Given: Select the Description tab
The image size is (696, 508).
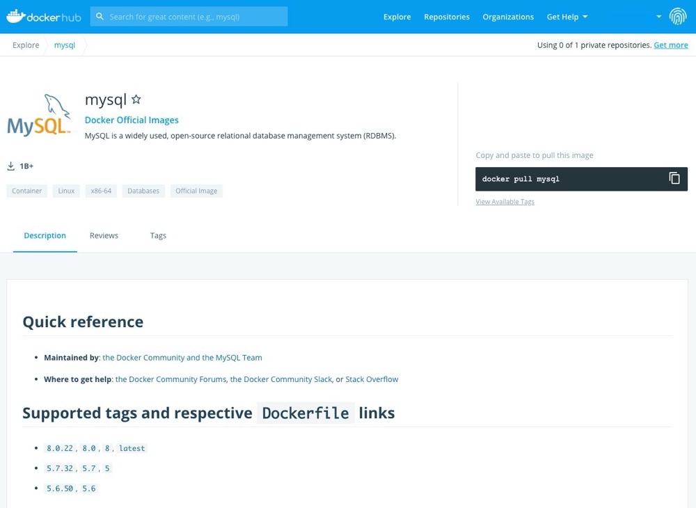Looking at the screenshot, I should click(x=45, y=236).
